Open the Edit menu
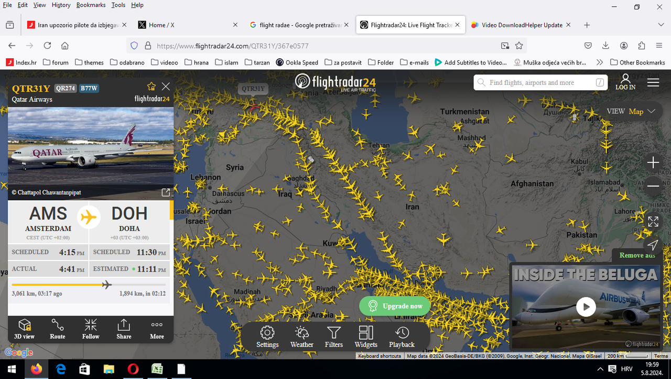671x379 pixels. click(x=23, y=5)
